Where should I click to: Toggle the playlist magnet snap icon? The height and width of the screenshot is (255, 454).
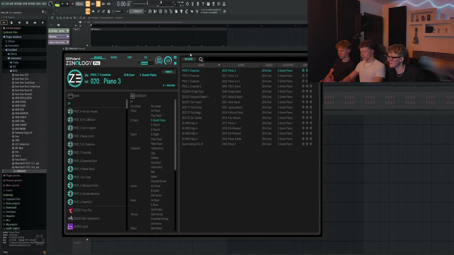click(x=52, y=18)
